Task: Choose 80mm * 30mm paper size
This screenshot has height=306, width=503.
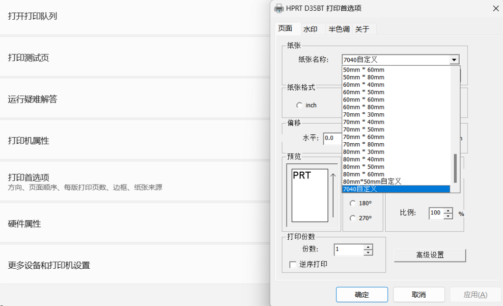Action: tap(396, 152)
